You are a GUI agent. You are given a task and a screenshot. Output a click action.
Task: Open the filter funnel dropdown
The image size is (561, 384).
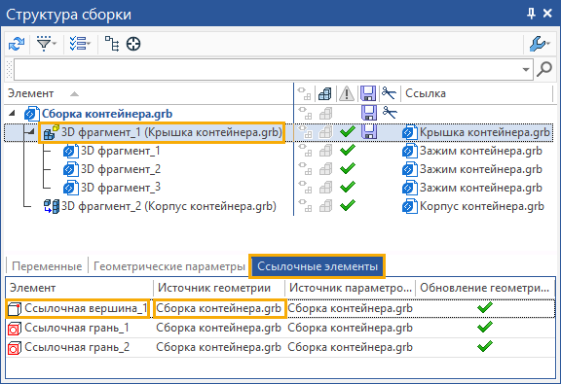pyautogui.click(x=47, y=44)
